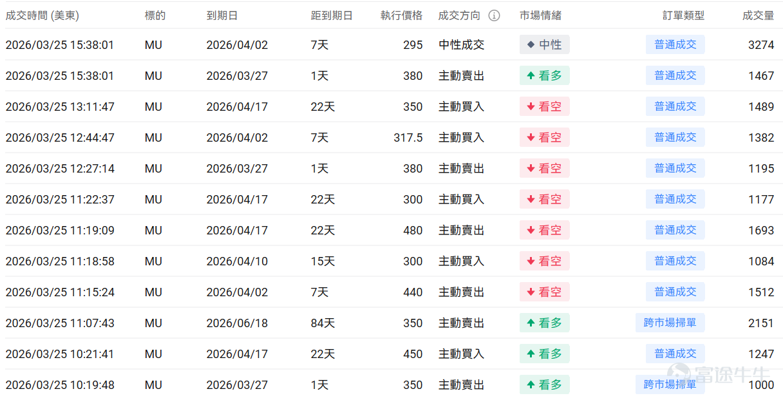Image resolution: width=783 pixels, height=398 pixels.
Task: Click the 84天 days-to-expiry cell
Action: pyautogui.click(x=323, y=323)
